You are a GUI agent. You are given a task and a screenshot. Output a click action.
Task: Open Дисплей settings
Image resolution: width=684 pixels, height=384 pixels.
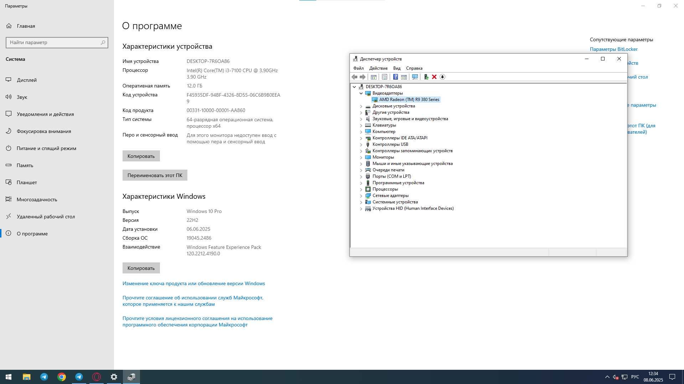(x=57, y=80)
